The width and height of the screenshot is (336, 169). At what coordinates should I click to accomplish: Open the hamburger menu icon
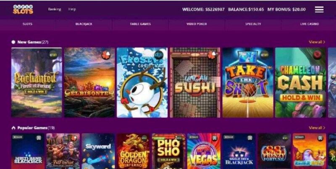click(x=319, y=9)
